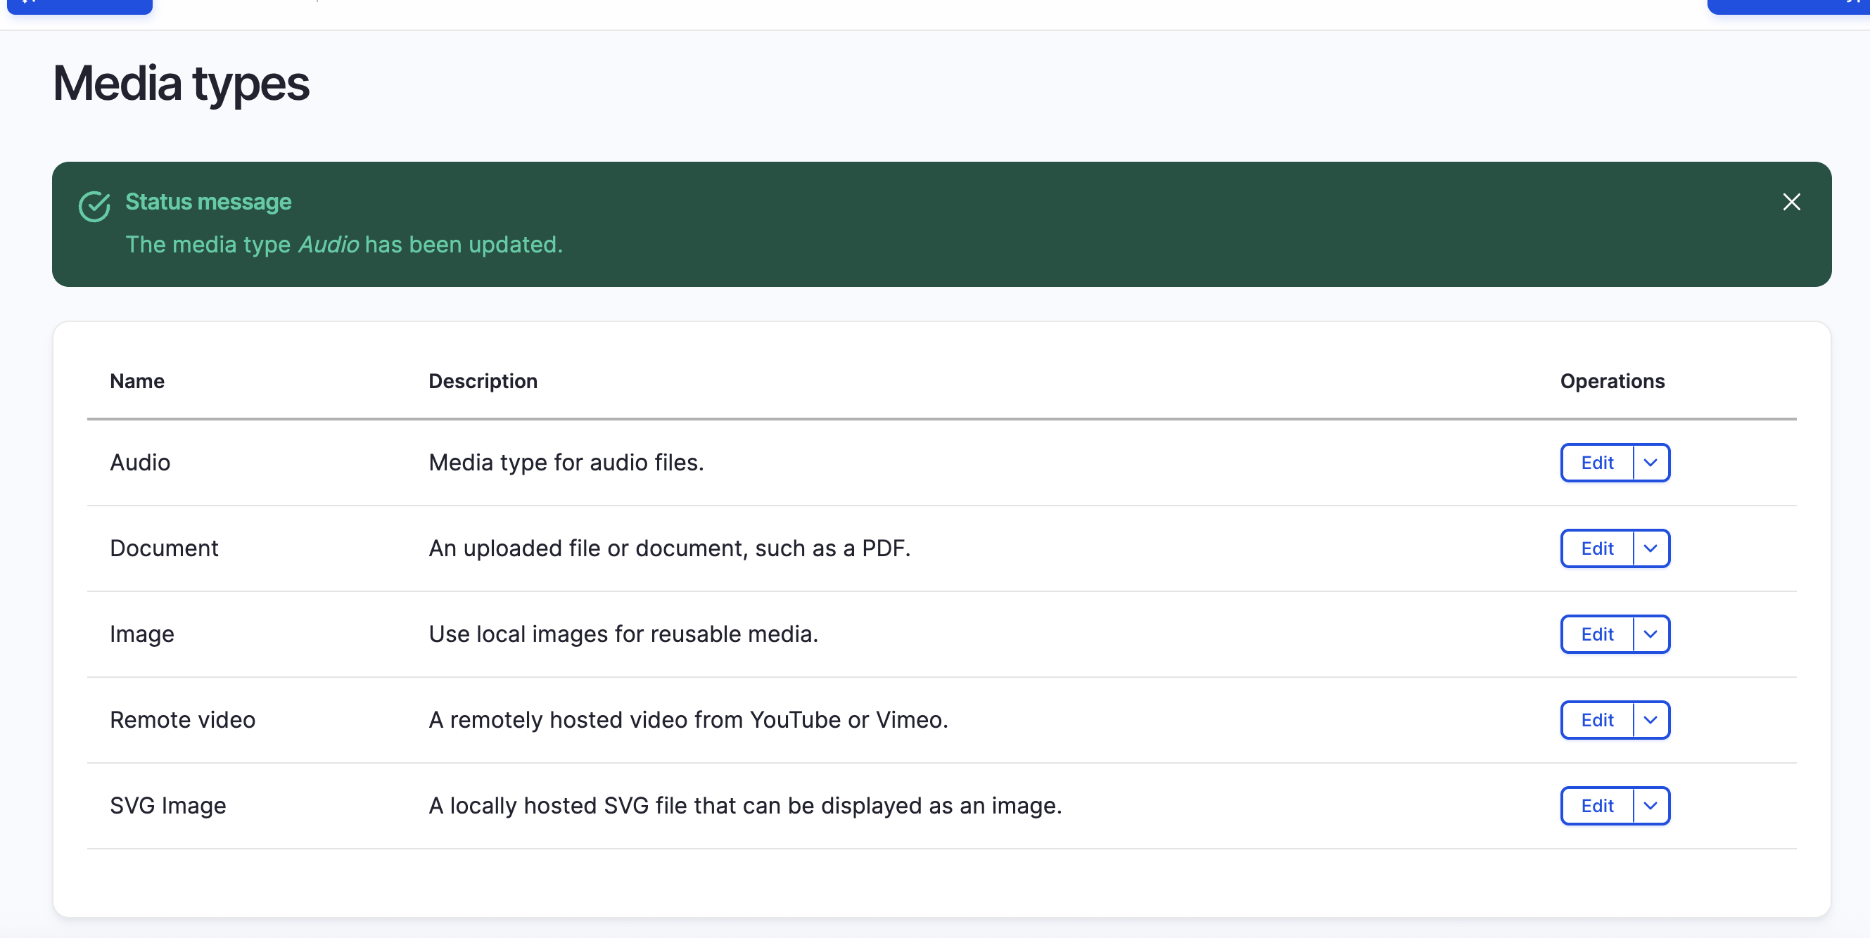
Task: Click the Name column header
Action: (136, 380)
